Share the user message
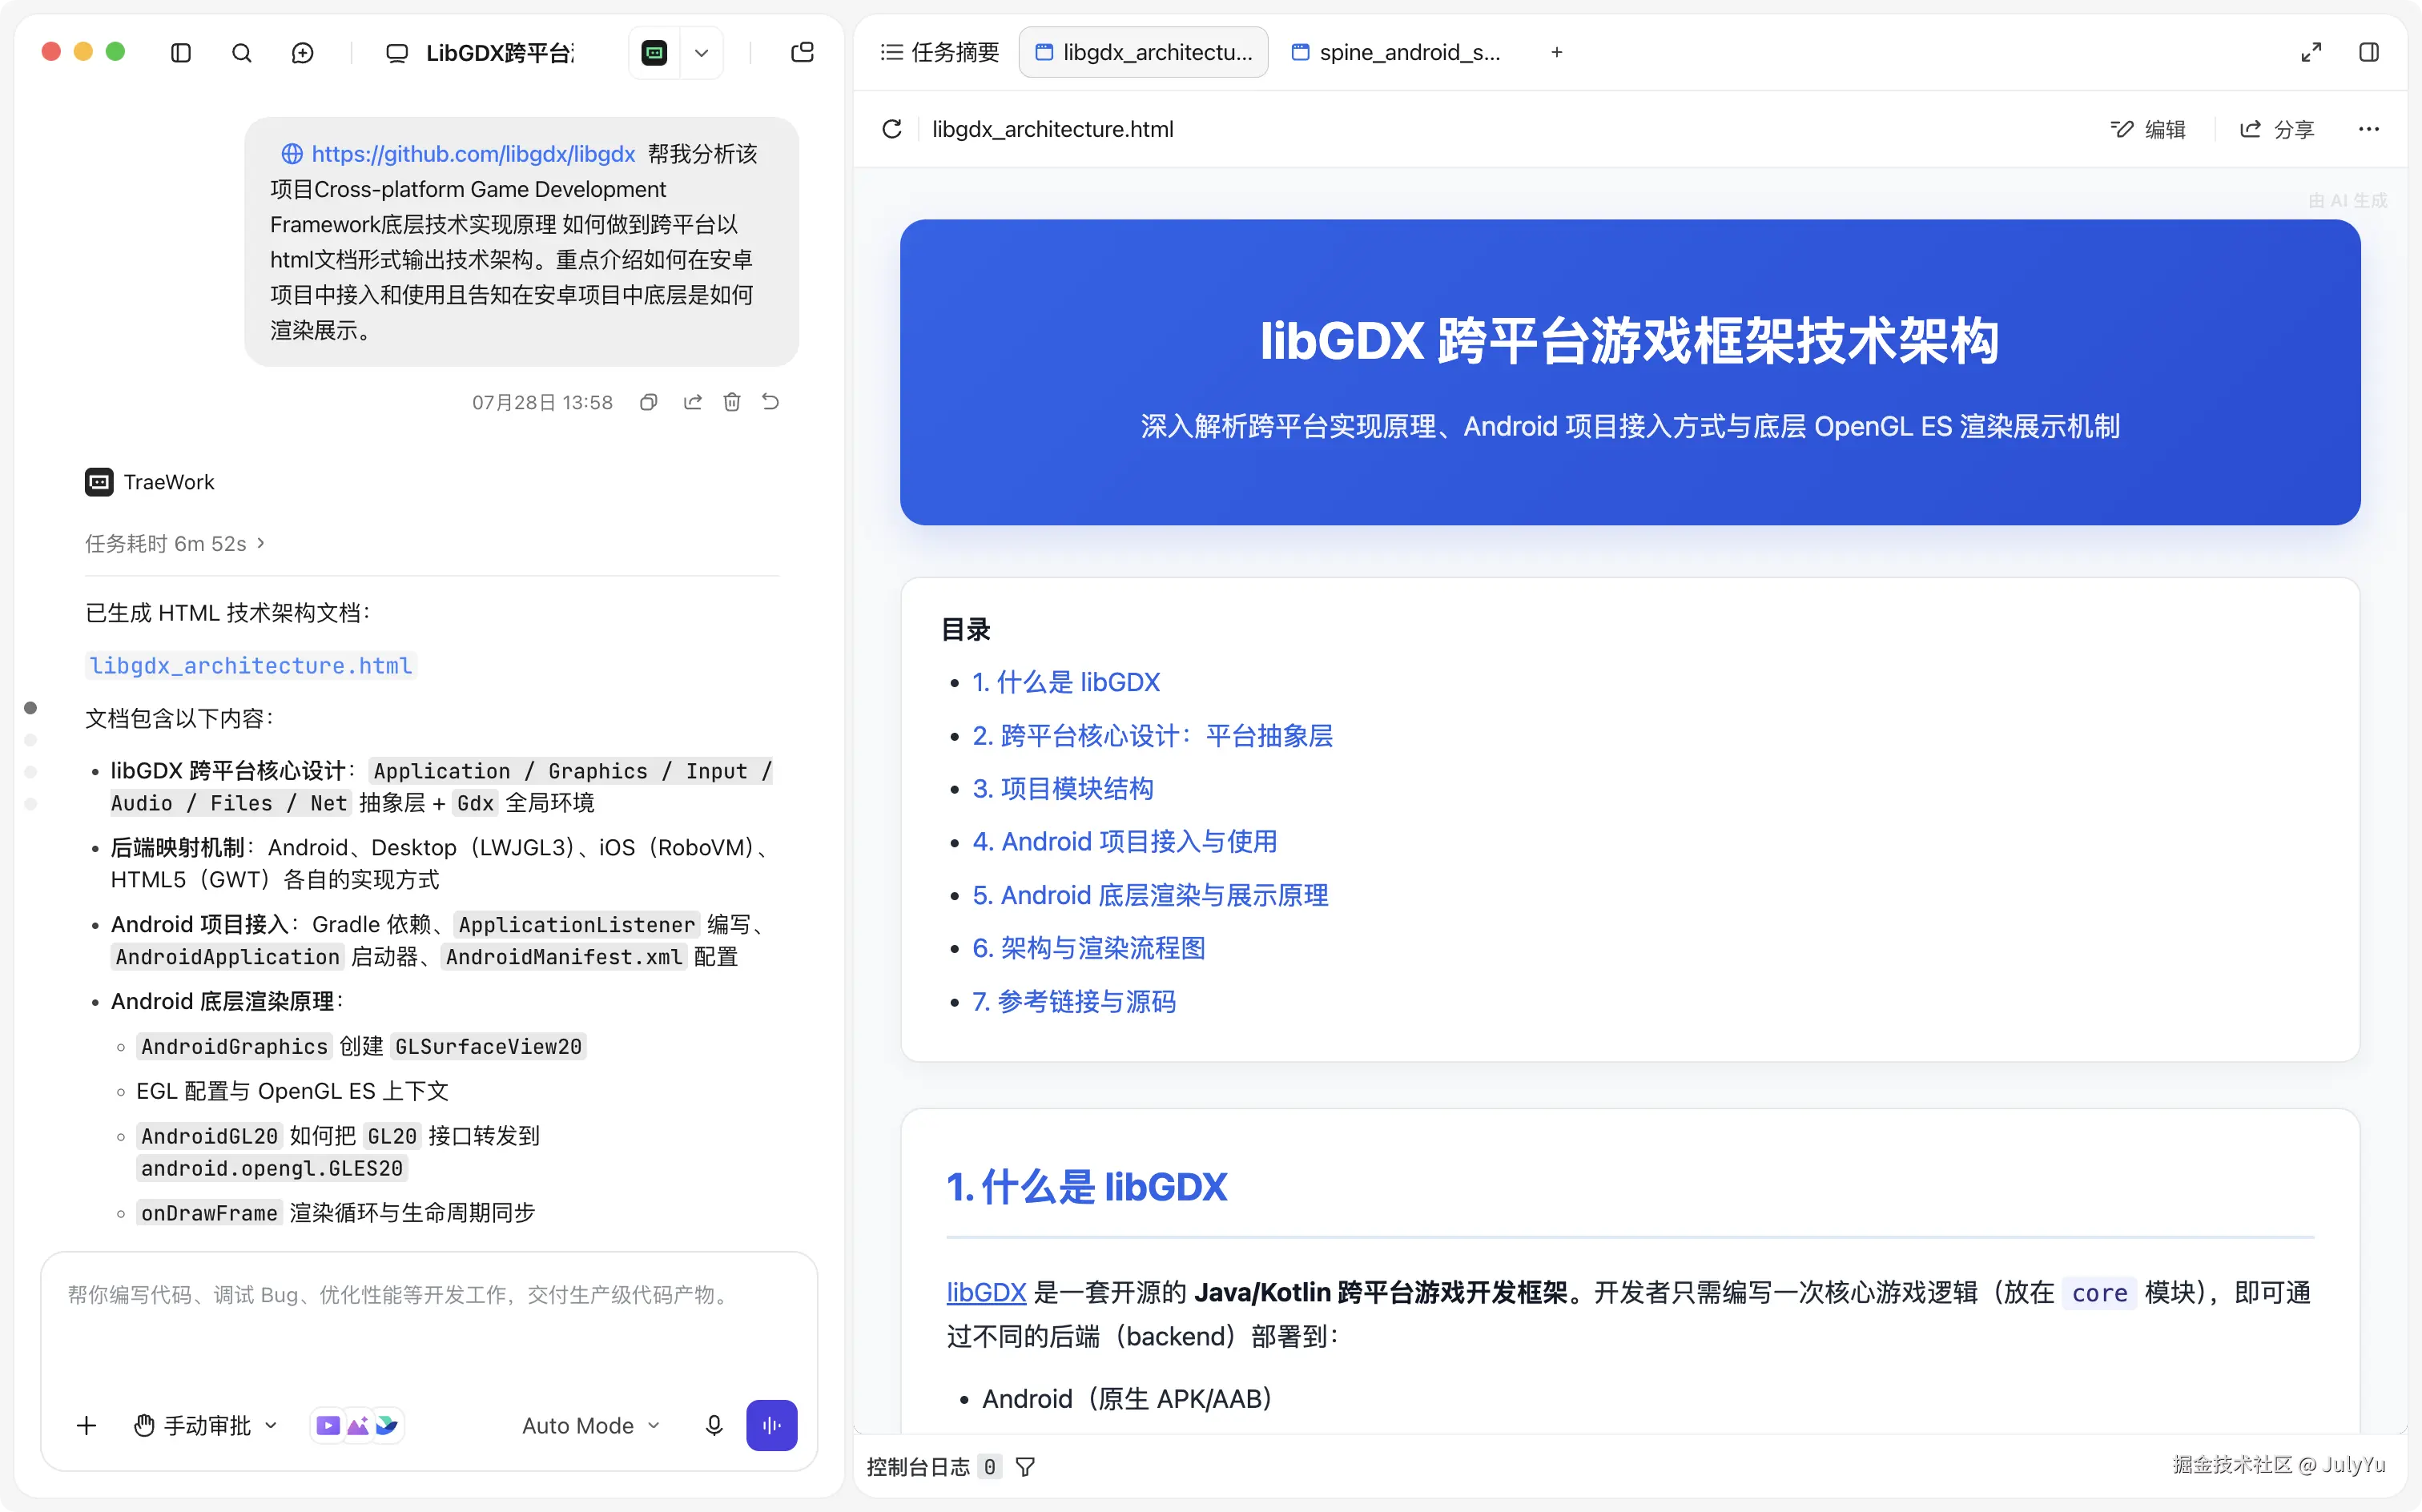2422x1512 pixels. pyautogui.click(x=693, y=402)
